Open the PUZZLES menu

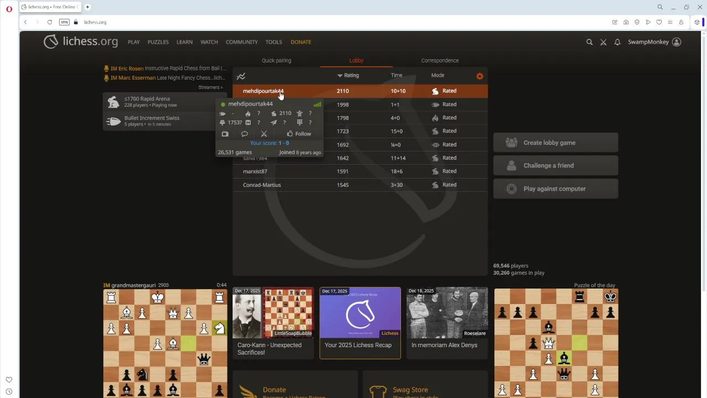tap(158, 42)
